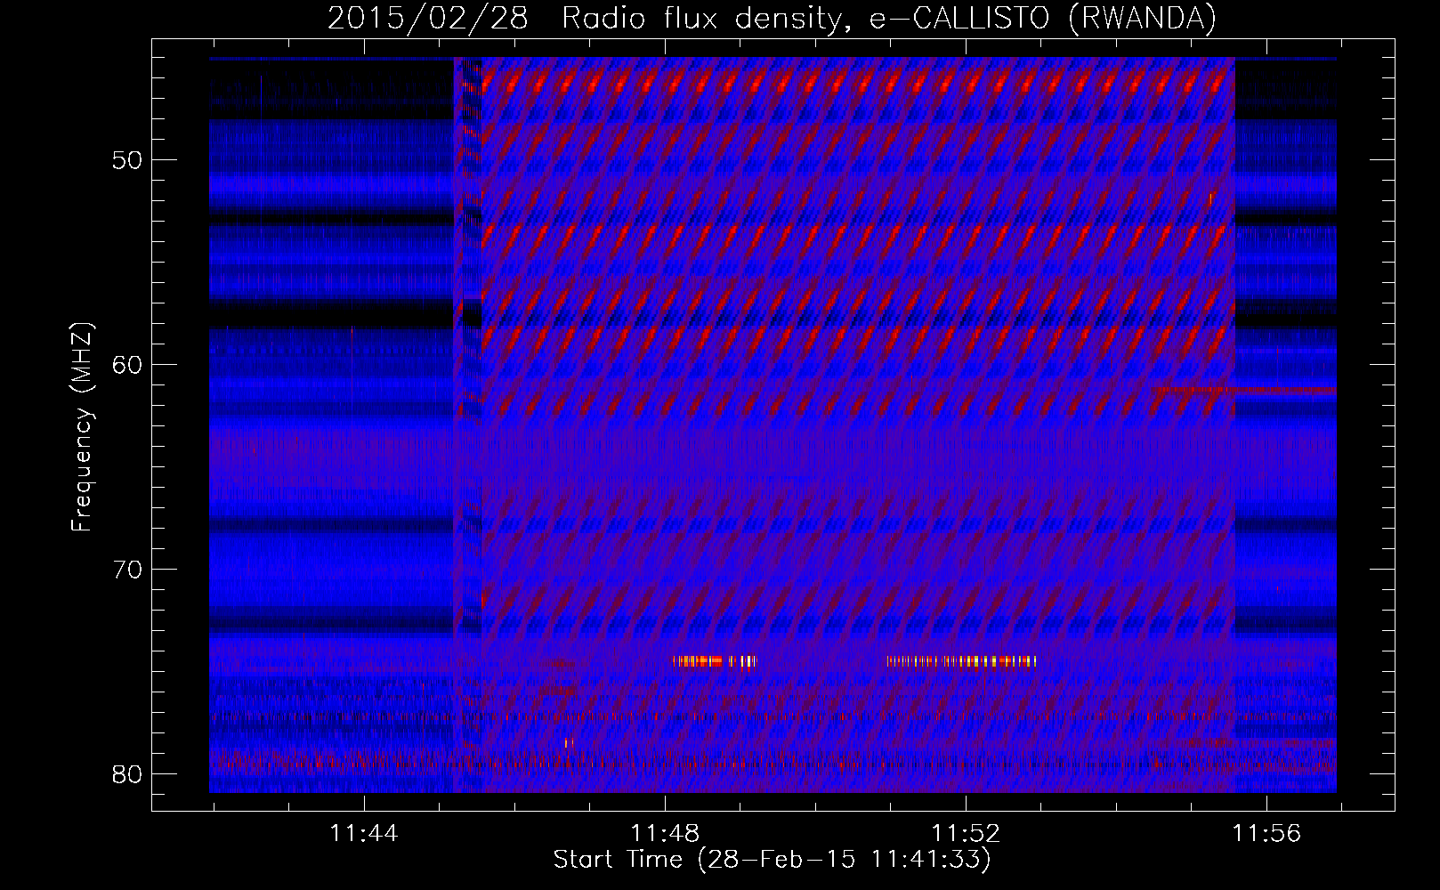Click the "60" frequency tick label
1440x890 pixels.
pos(128,365)
